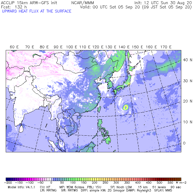Click the '350' color bar tick label
Image resolution: width=193 pixels, height=193 pixels.
127,183
